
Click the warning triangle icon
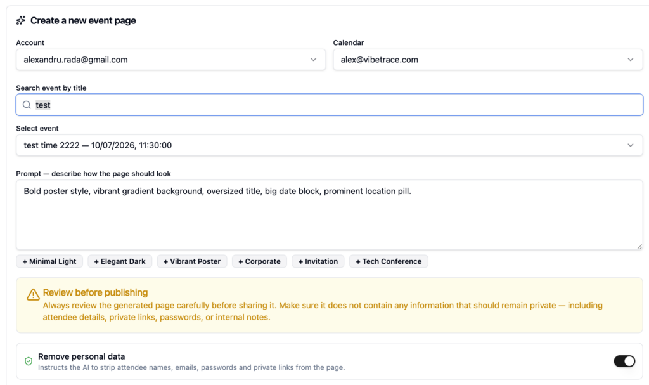tap(33, 294)
